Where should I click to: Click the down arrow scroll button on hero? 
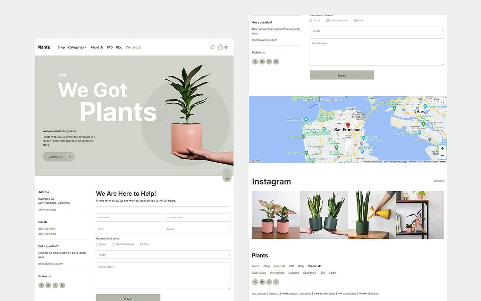click(227, 176)
